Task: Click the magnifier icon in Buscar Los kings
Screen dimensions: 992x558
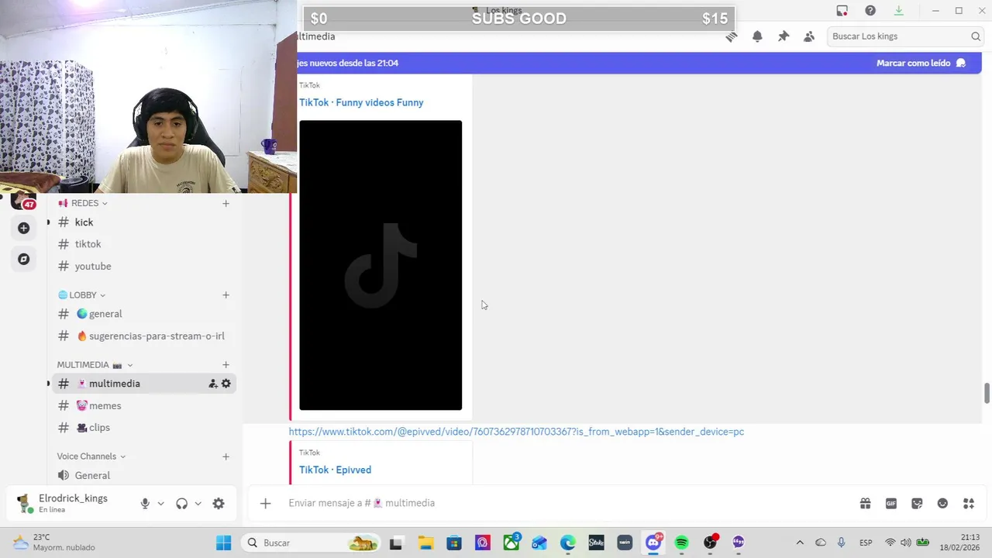Action: click(976, 36)
